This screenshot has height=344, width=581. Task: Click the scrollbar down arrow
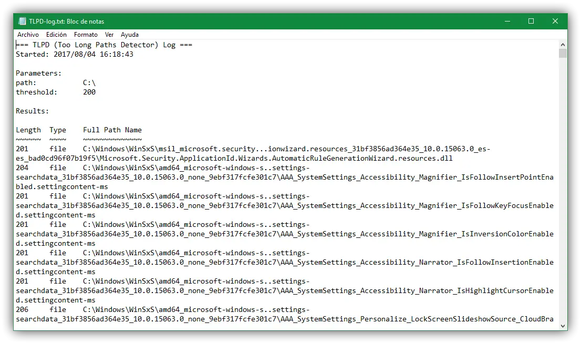563,326
